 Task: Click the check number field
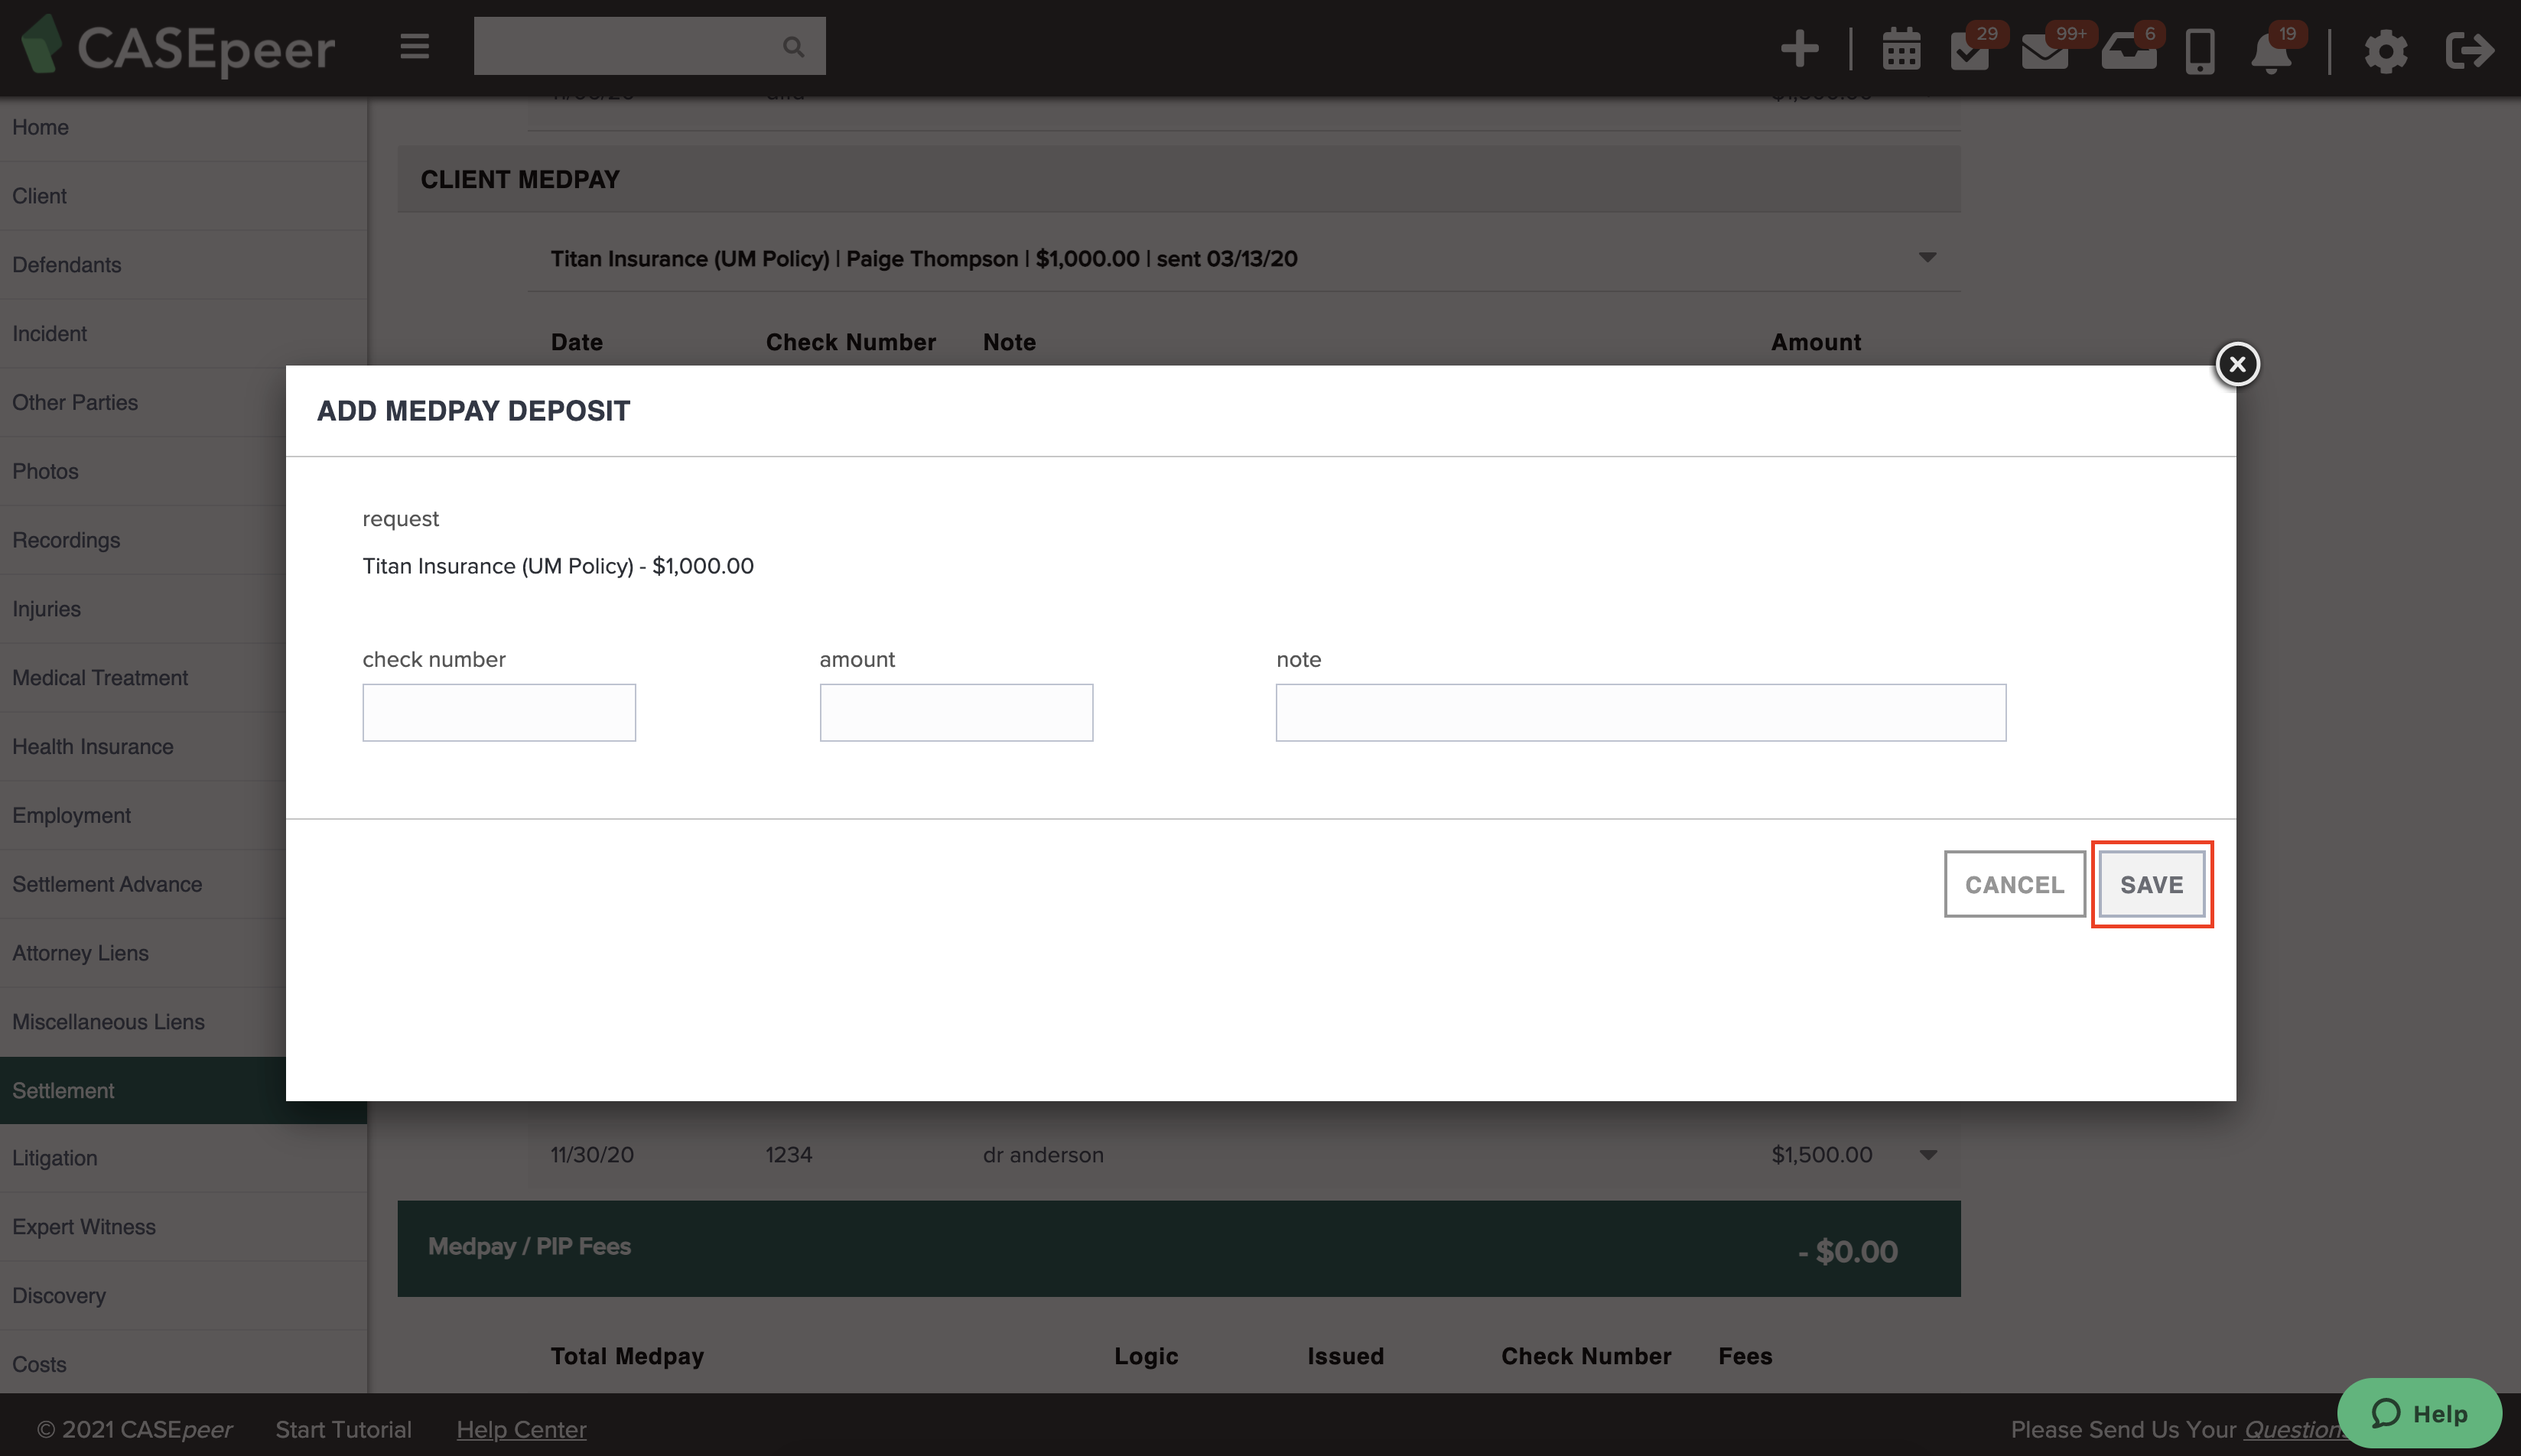[x=499, y=712]
